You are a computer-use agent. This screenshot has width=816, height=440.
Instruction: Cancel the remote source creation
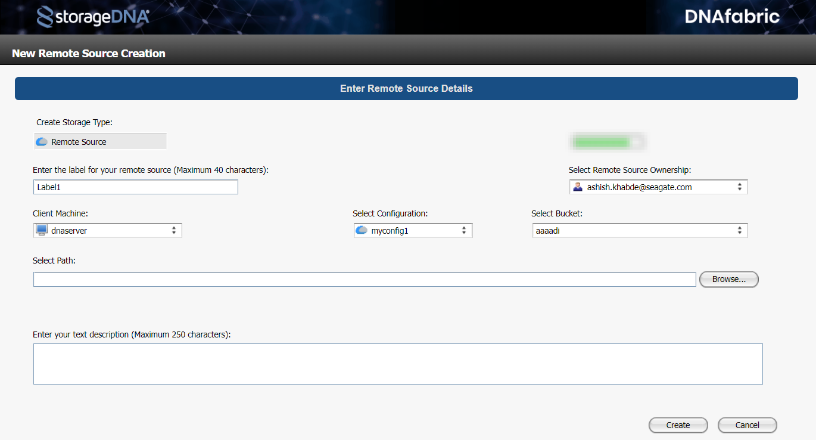click(x=747, y=425)
